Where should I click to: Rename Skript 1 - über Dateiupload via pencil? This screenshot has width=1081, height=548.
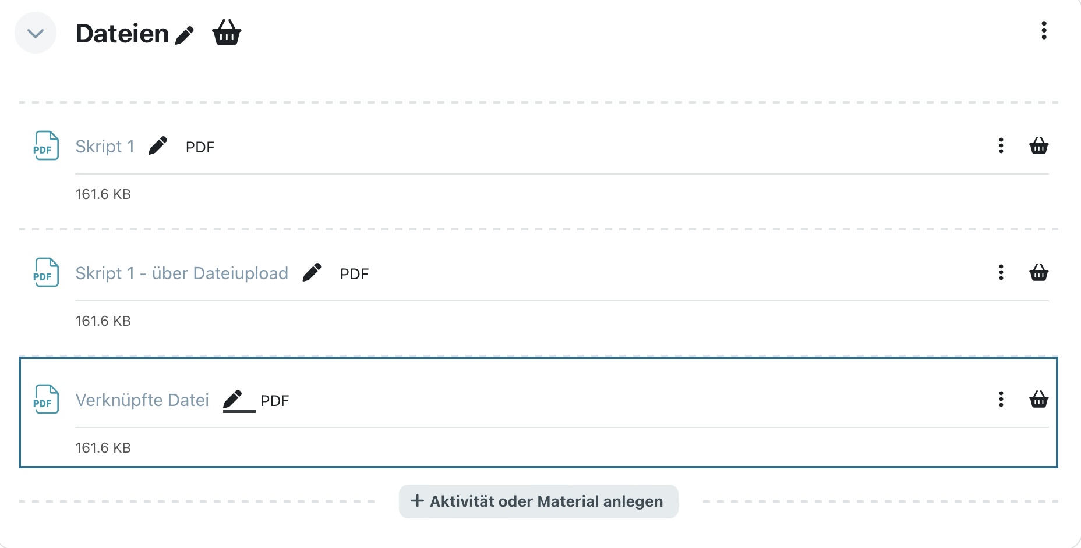click(x=312, y=272)
